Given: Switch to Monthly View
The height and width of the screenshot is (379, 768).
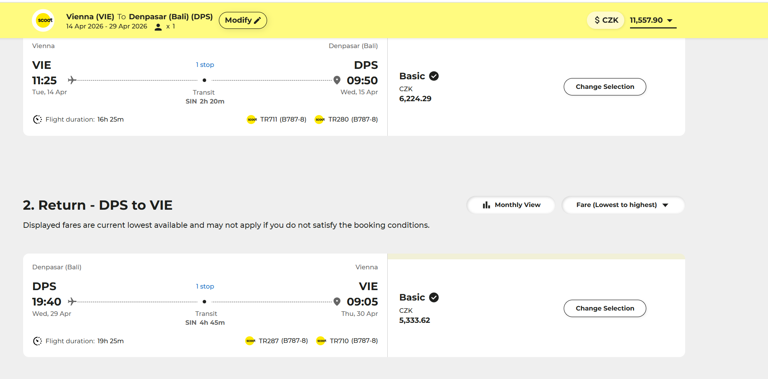Looking at the screenshot, I should [x=511, y=205].
